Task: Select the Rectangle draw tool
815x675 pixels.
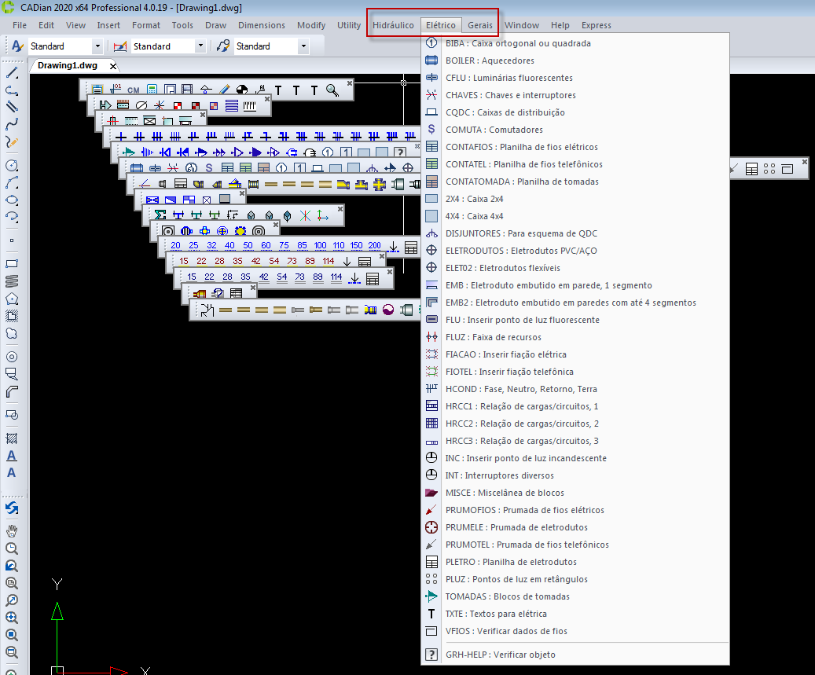Action: (12, 263)
